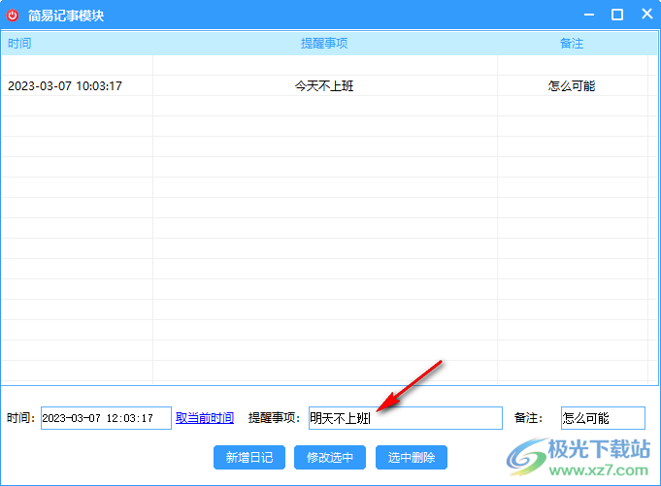Click the 今天不上班 reminder cell
661x486 pixels.
tap(324, 85)
